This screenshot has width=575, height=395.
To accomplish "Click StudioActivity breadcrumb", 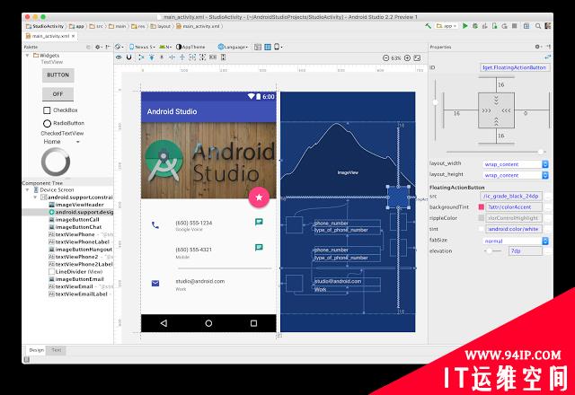I will [45, 26].
